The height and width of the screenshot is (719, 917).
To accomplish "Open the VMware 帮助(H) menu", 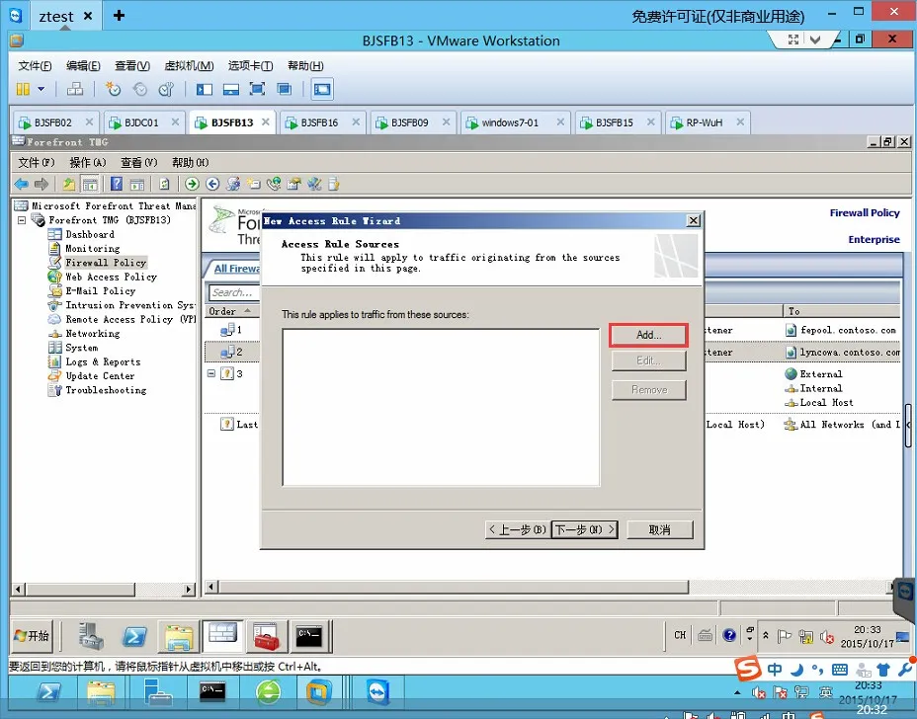I will 305,65.
